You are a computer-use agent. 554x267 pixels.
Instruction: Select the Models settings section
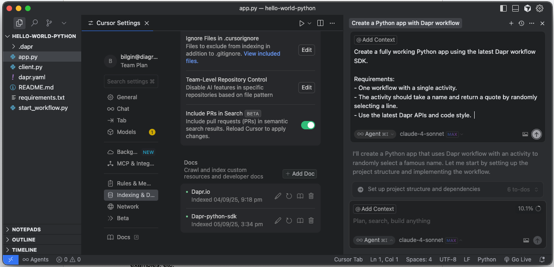(126, 132)
